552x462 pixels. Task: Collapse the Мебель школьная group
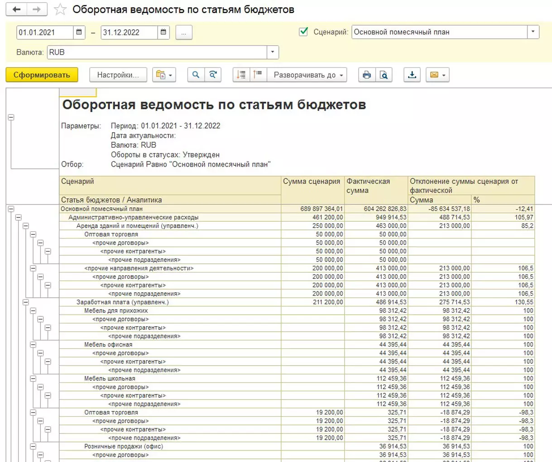pyautogui.click(x=33, y=379)
